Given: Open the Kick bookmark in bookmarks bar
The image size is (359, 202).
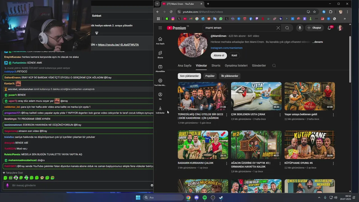Looking at the screenshot, I should (x=167, y=19).
